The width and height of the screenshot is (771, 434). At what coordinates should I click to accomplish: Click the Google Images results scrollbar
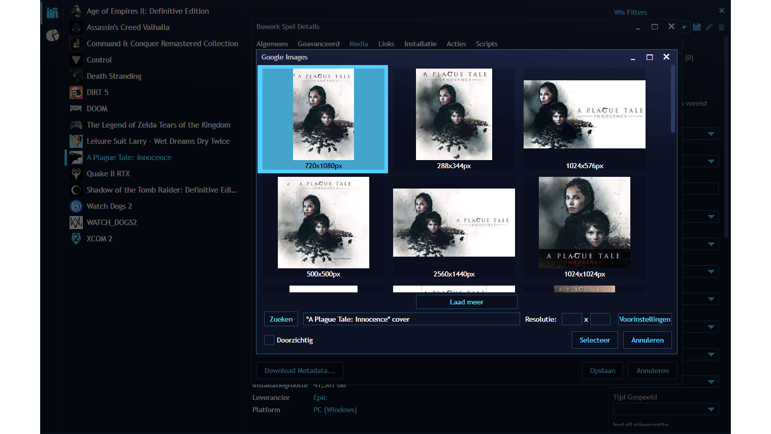pyautogui.click(x=673, y=99)
